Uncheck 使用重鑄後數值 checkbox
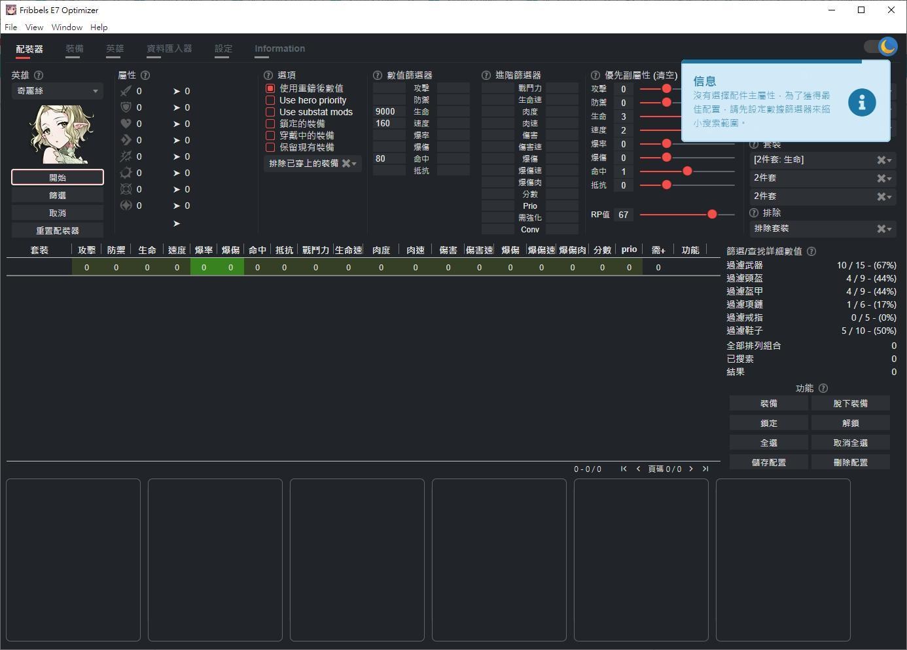Viewport: 907px width, 650px height. pyautogui.click(x=270, y=88)
